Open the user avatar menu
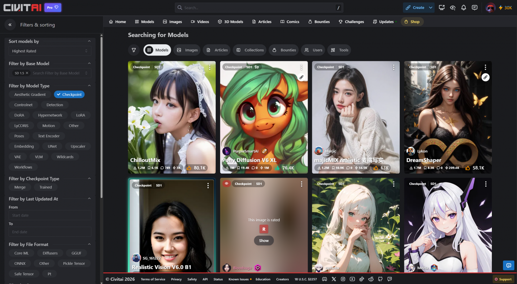This screenshot has width=517, height=284. click(x=490, y=8)
